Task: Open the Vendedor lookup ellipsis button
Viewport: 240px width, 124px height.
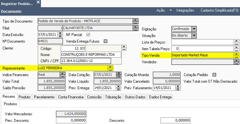Action: click(x=237, y=63)
